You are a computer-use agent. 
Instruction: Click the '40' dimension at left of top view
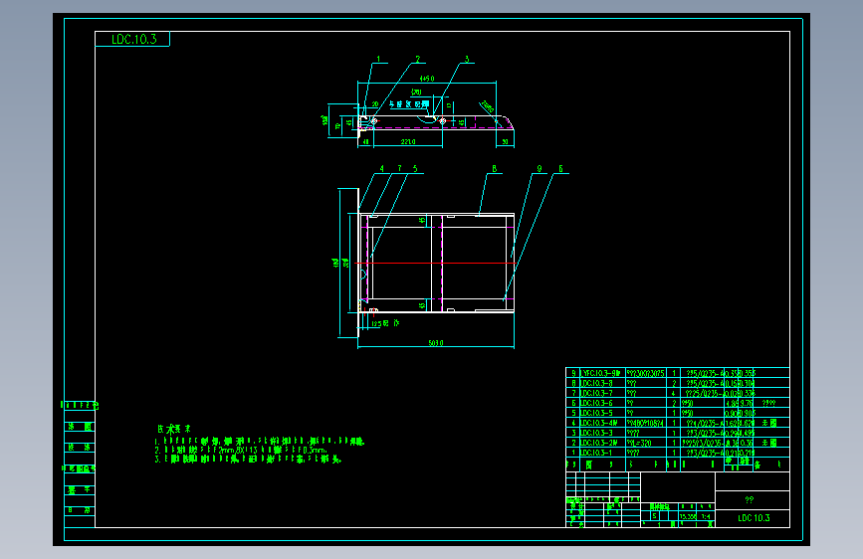point(365,142)
